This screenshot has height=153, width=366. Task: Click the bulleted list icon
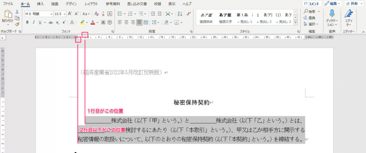click(120, 14)
